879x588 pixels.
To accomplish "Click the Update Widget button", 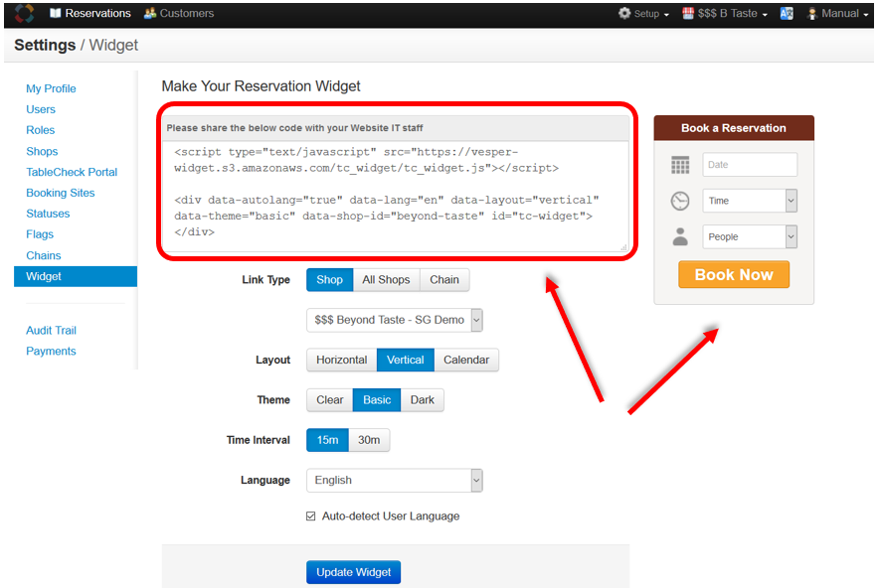I will (354, 572).
